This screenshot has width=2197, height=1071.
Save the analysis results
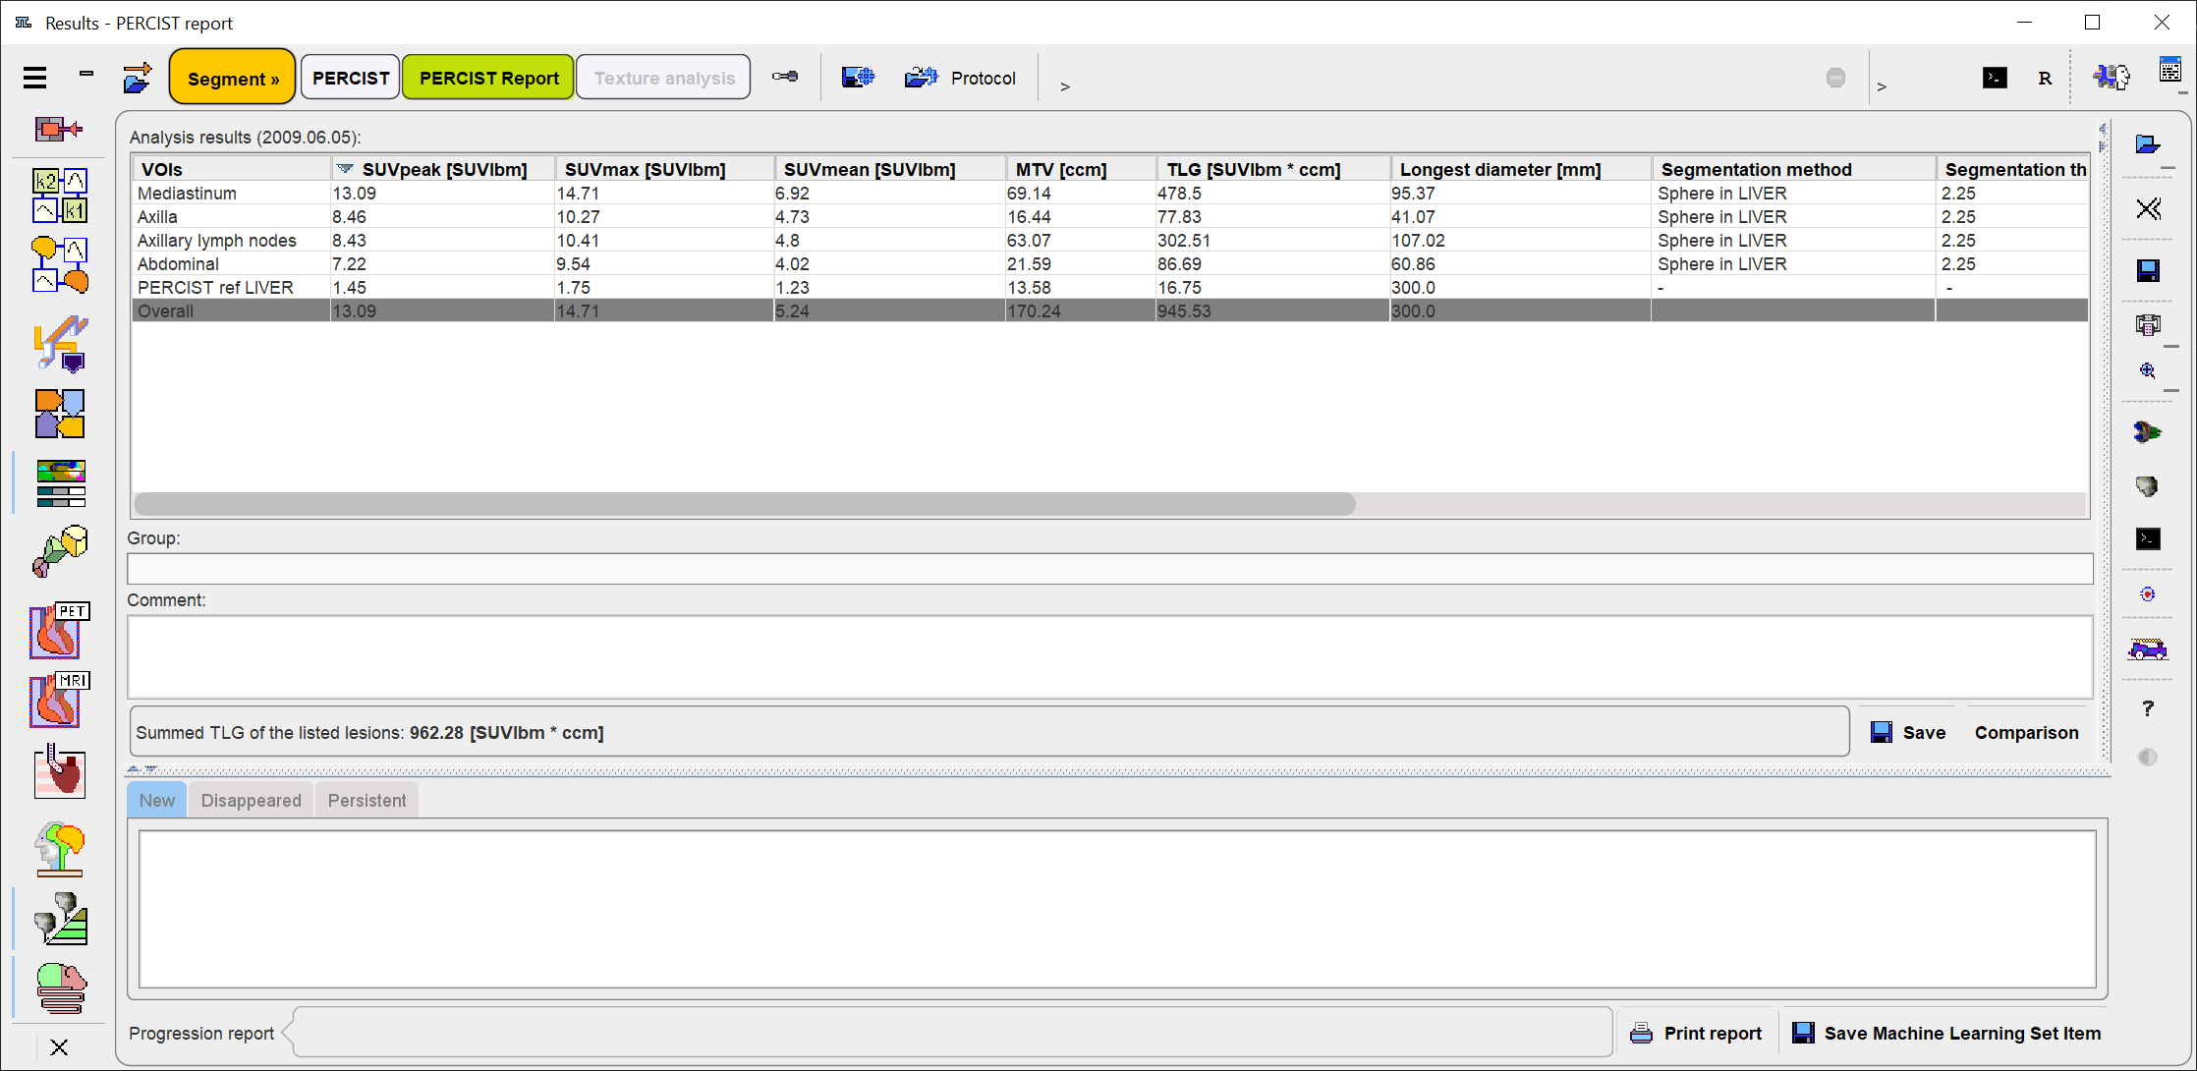(x=1908, y=732)
